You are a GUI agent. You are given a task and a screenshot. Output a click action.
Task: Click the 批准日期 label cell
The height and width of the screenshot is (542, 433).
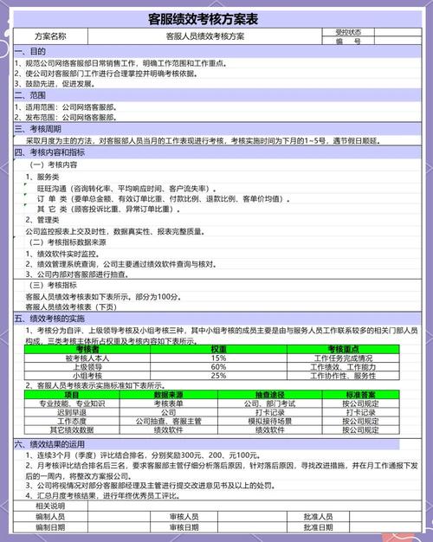(318, 527)
